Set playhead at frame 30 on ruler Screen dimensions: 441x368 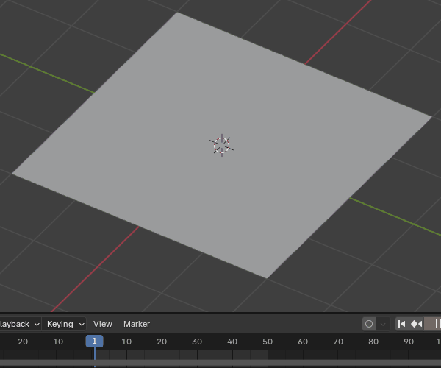point(197,342)
